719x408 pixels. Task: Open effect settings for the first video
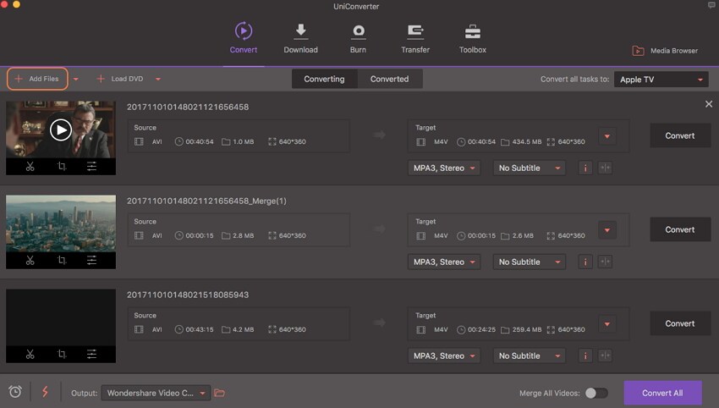tap(91, 166)
